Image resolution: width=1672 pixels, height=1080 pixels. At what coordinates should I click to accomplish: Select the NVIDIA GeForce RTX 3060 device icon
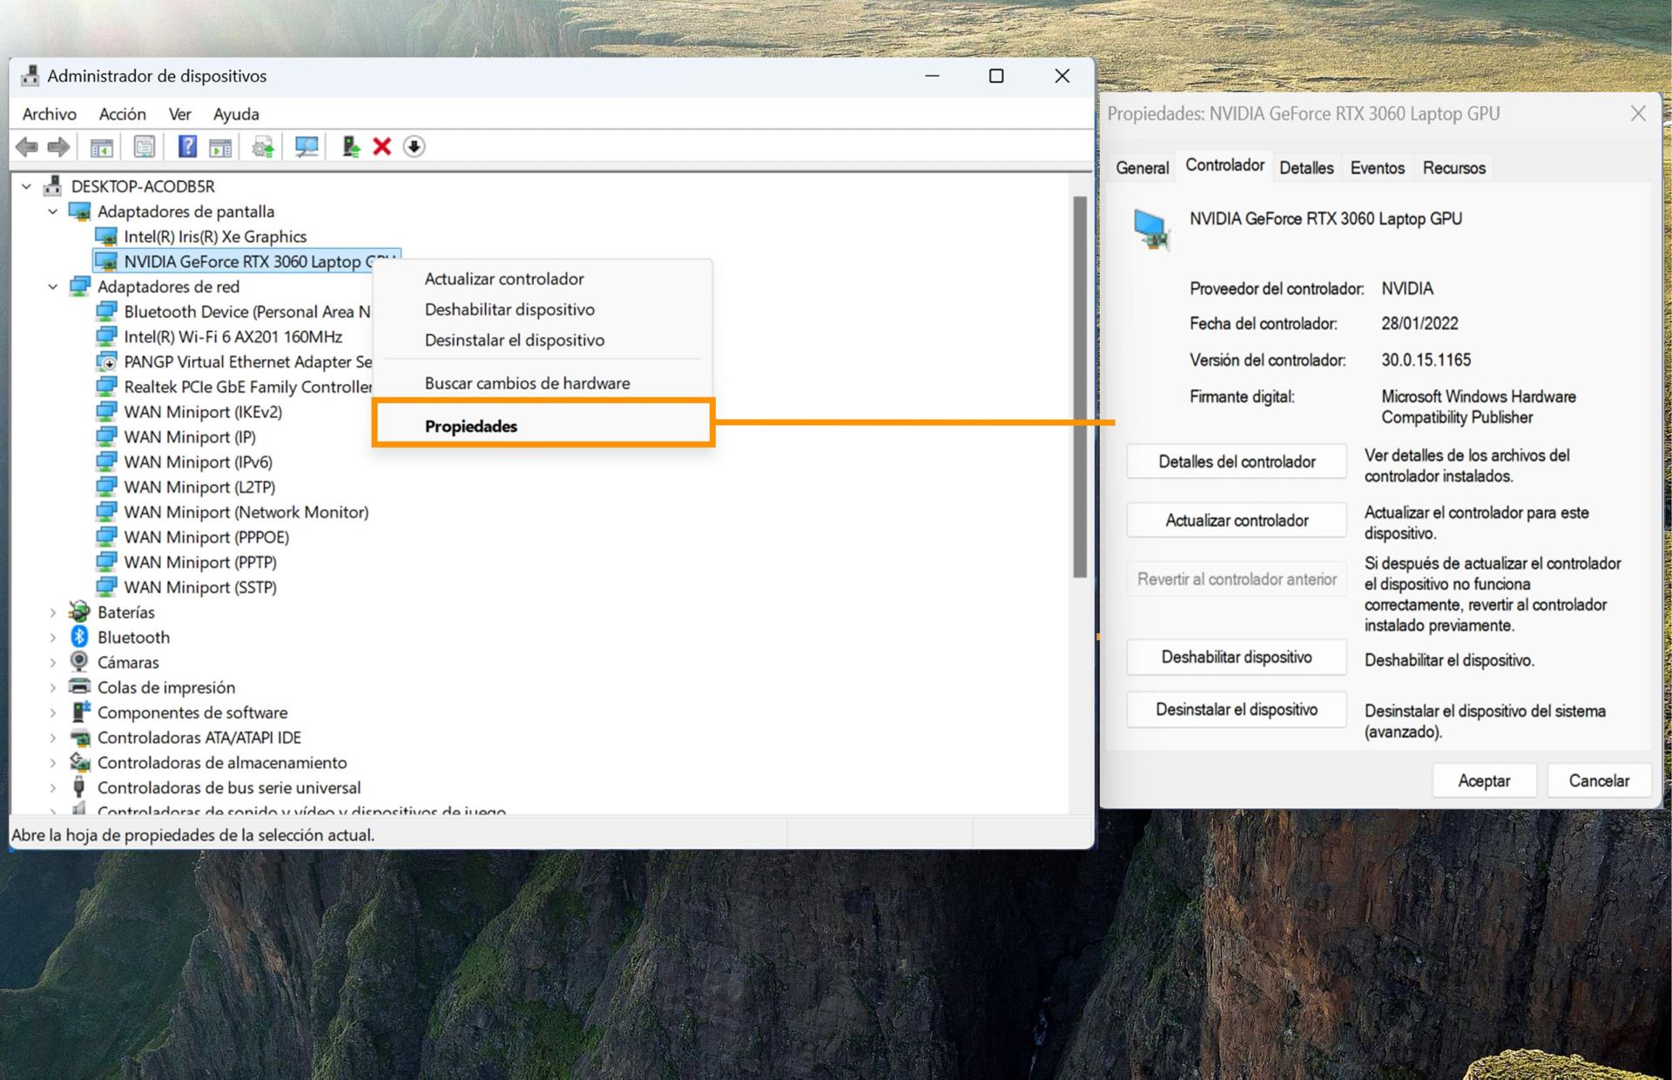coord(107,261)
